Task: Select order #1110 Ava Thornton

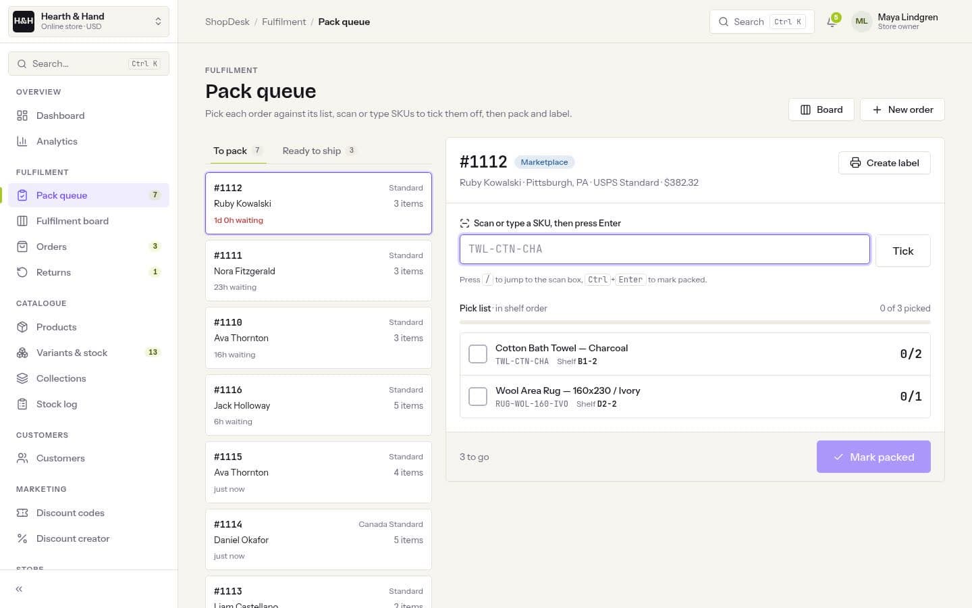Action: tap(319, 338)
